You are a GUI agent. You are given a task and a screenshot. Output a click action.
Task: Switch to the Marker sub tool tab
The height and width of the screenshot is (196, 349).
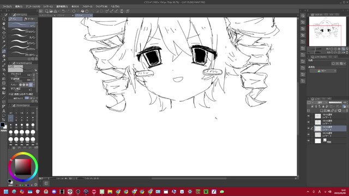click(x=30, y=19)
